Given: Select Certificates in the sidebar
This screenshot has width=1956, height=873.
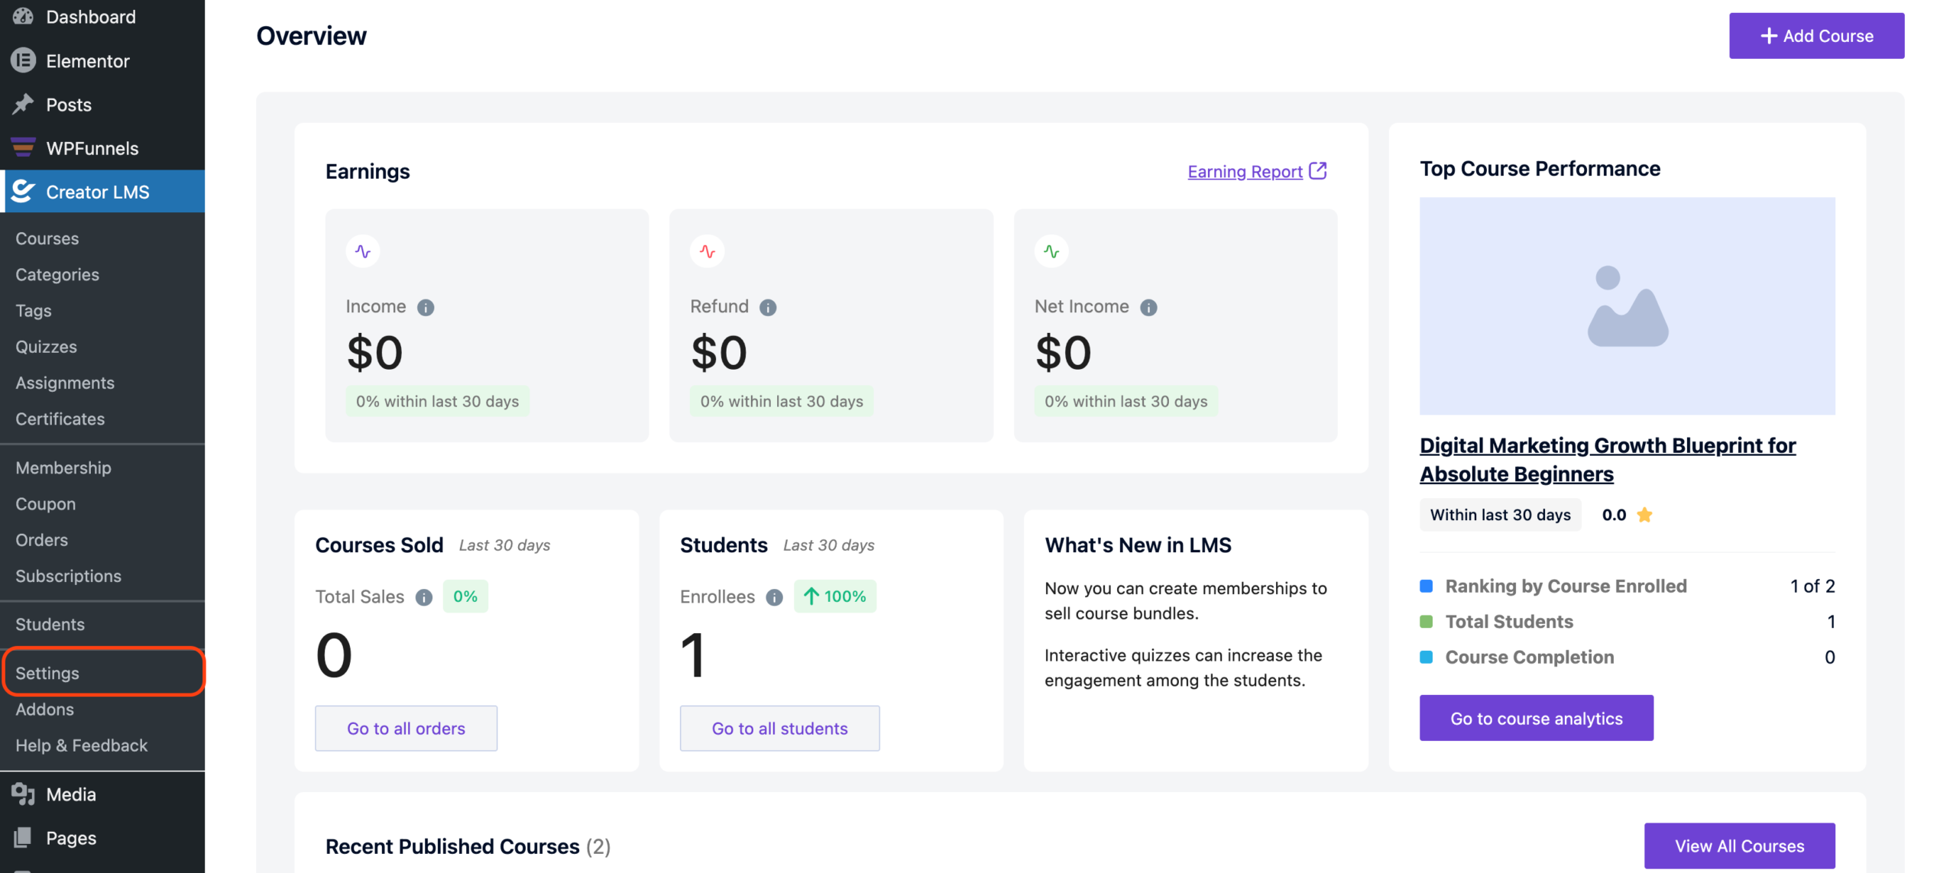Looking at the screenshot, I should coord(60,419).
